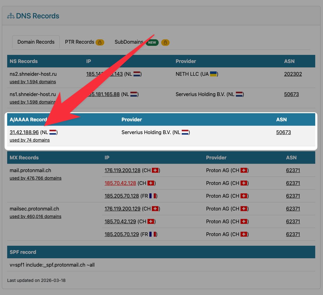Click Serverius Holding B.V. in ns1.shneider-host.ru row
The height and width of the screenshot is (295, 323).
pyautogui.click(x=200, y=94)
